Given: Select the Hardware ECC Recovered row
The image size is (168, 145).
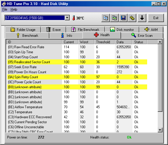Looking at the screenshot, I should click(77, 117).
